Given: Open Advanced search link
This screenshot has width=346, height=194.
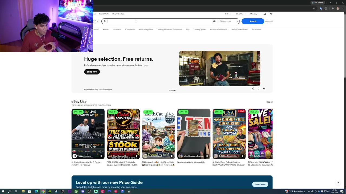Looking at the screenshot, I should (x=269, y=21).
